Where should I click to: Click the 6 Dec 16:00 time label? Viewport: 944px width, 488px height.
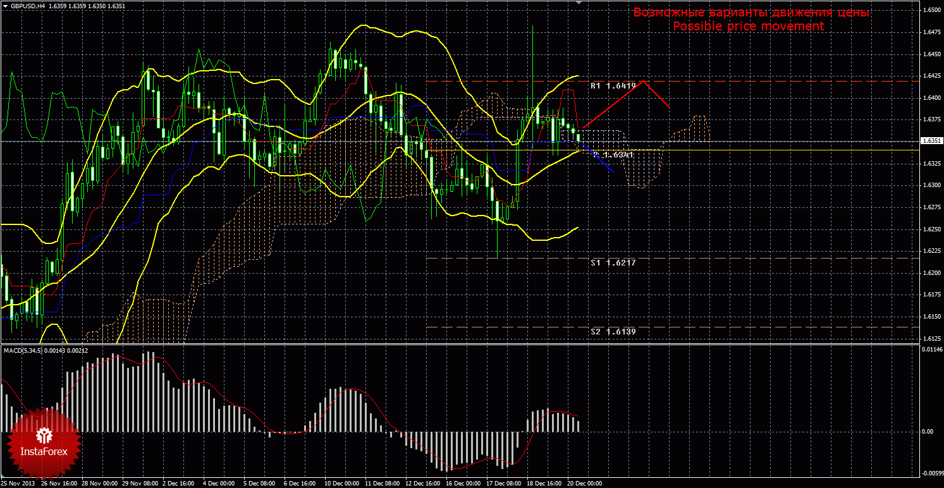pyautogui.click(x=300, y=484)
